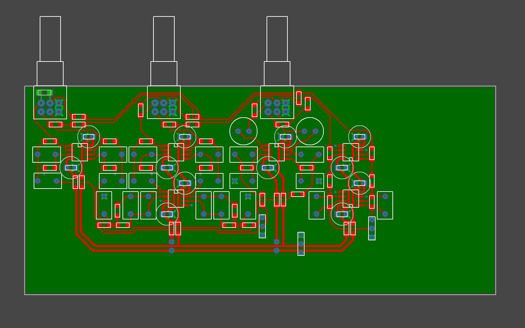Select the large capacitor circle right of third potentiometer
This screenshot has height=328, width=525.
point(310,131)
